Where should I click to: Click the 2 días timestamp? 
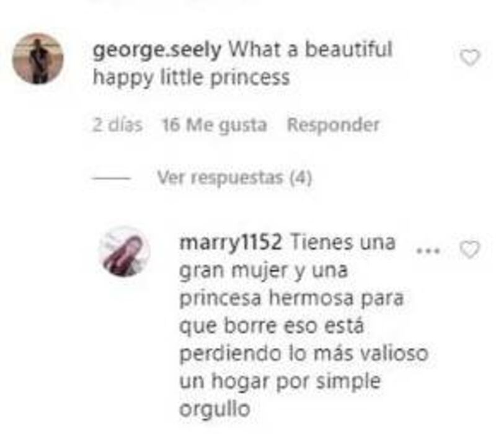[x=117, y=125]
